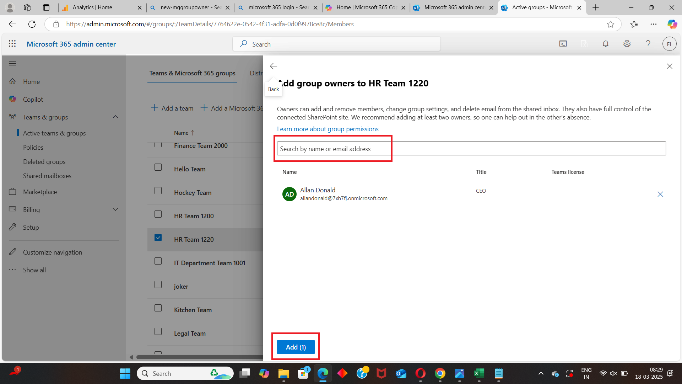Click browser back navigation arrow
The height and width of the screenshot is (384, 682).
[x=12, y=24]
